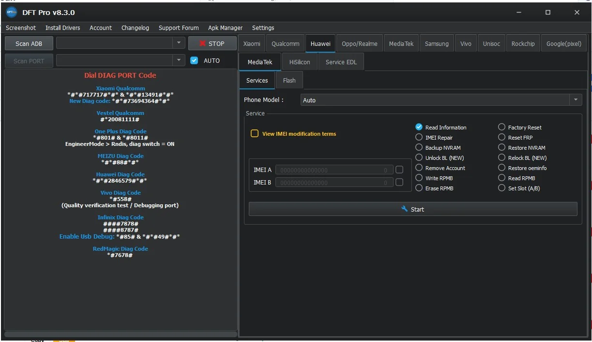The width and height of the screenshot is (592, 342).
Task: Switch to the Xiaomi tab
Action: (252, 43)
